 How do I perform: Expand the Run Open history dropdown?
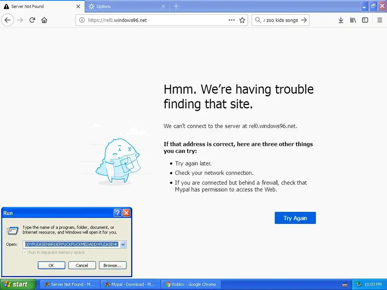123,244
